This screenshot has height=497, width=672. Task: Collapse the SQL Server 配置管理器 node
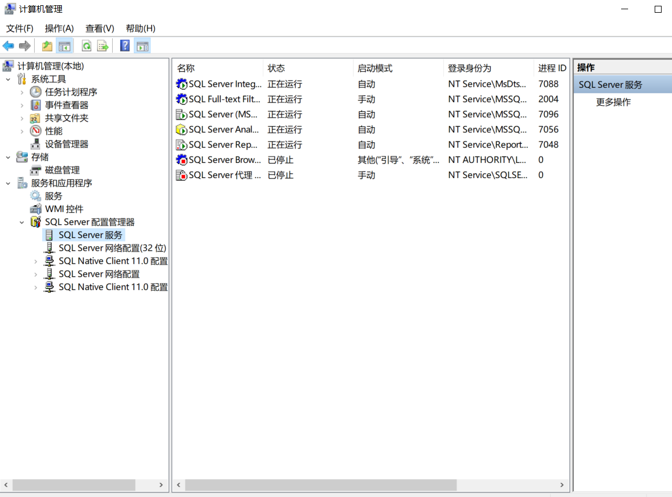pyautogui.click(x=22, y=222)
